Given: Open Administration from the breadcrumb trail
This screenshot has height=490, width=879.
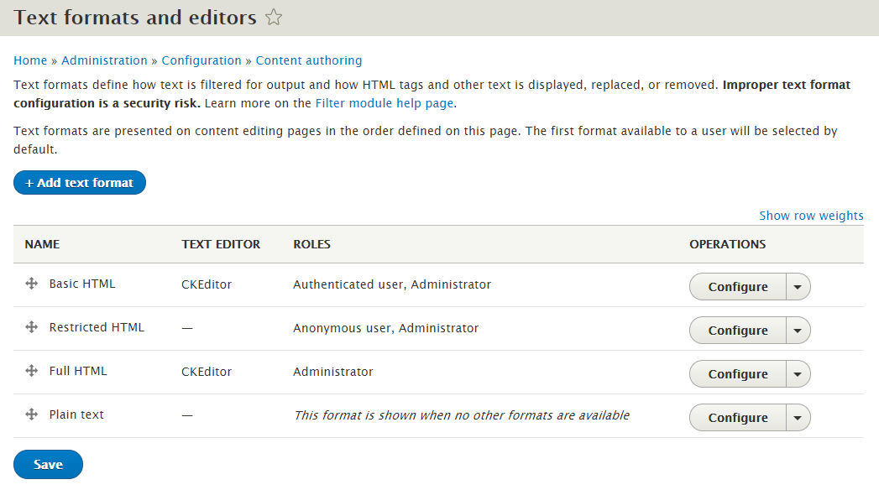Looking at the screenshot, I should click(x=104, y=60).
